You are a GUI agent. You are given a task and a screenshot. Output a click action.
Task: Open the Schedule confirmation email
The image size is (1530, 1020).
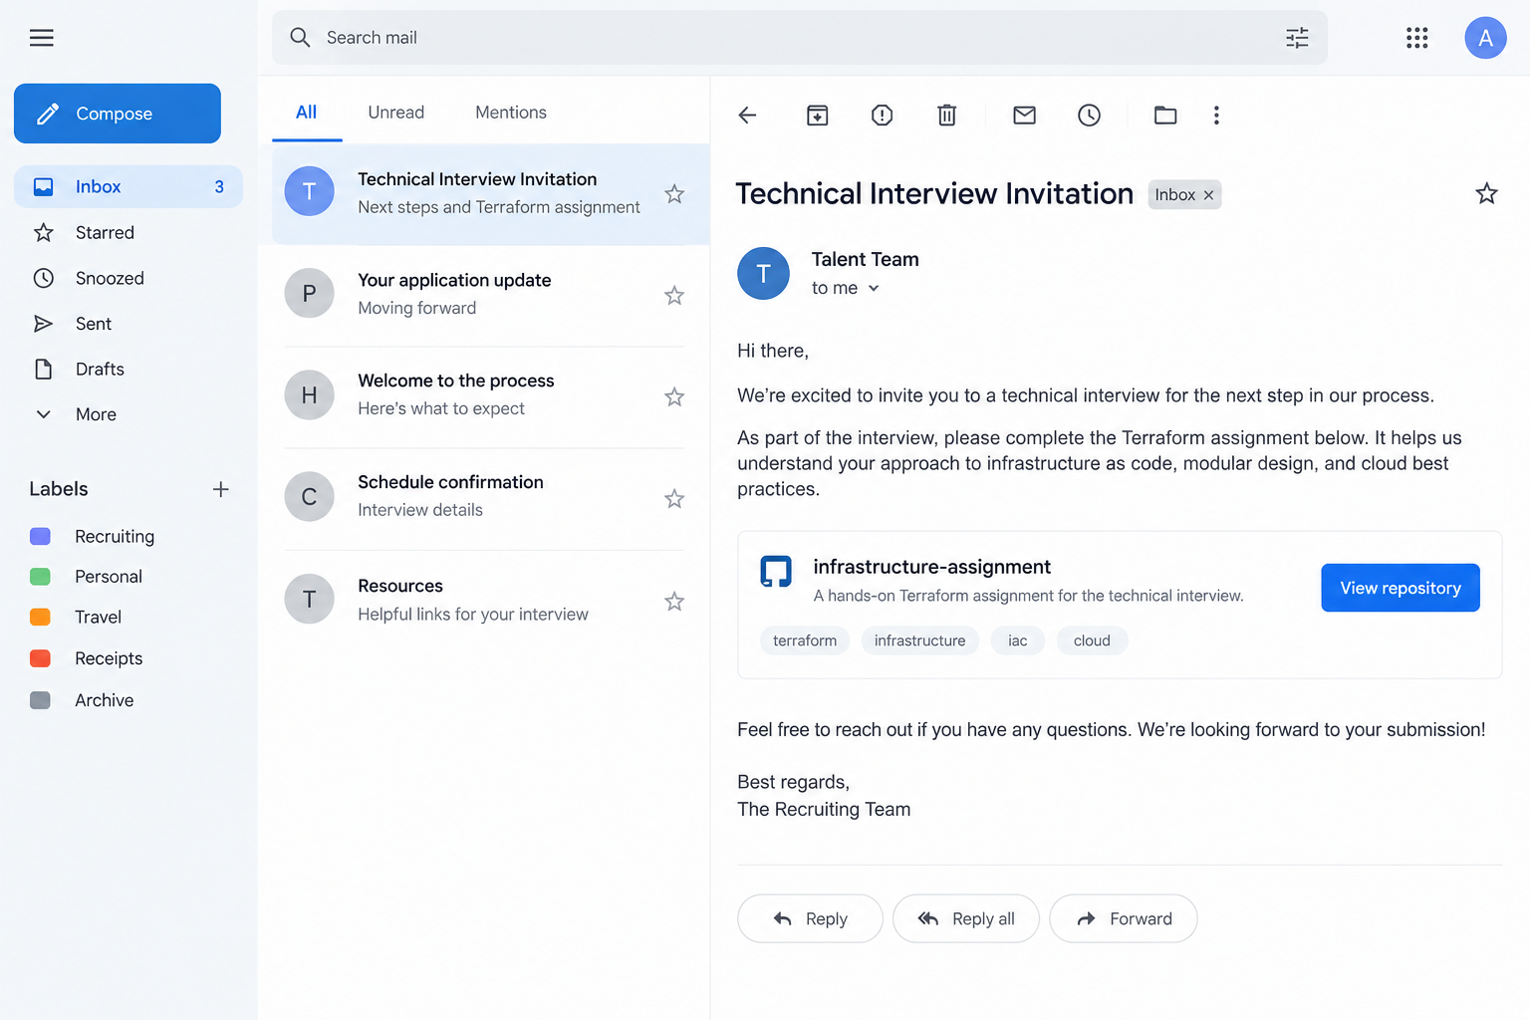tap(485, 497)
